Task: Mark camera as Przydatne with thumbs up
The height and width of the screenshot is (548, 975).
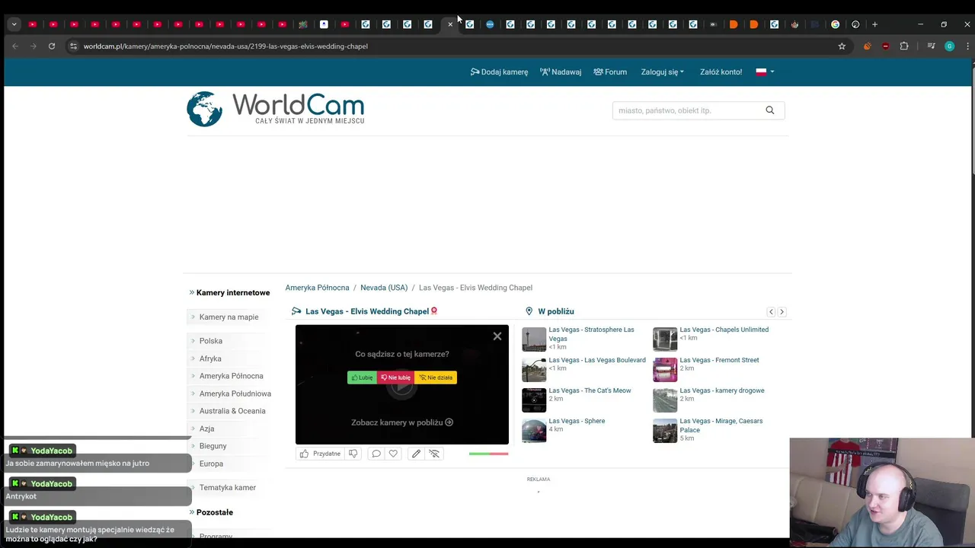Action: tap(320, 454)
